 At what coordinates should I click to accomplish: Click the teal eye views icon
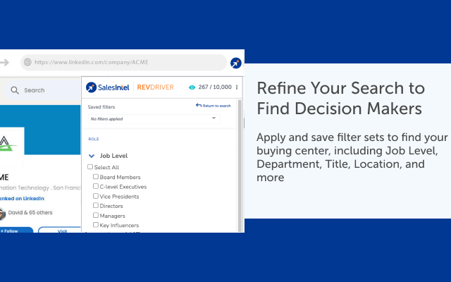tap(192, 87)
